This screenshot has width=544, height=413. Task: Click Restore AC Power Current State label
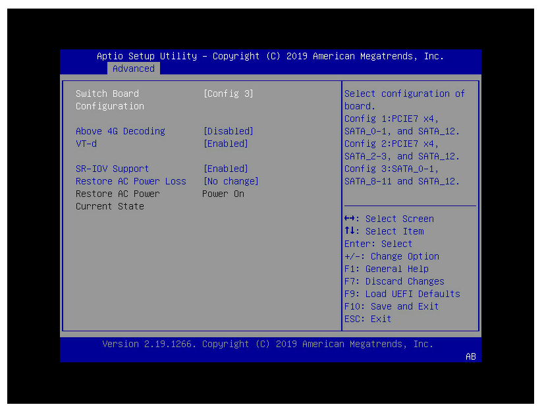(118, 200)
